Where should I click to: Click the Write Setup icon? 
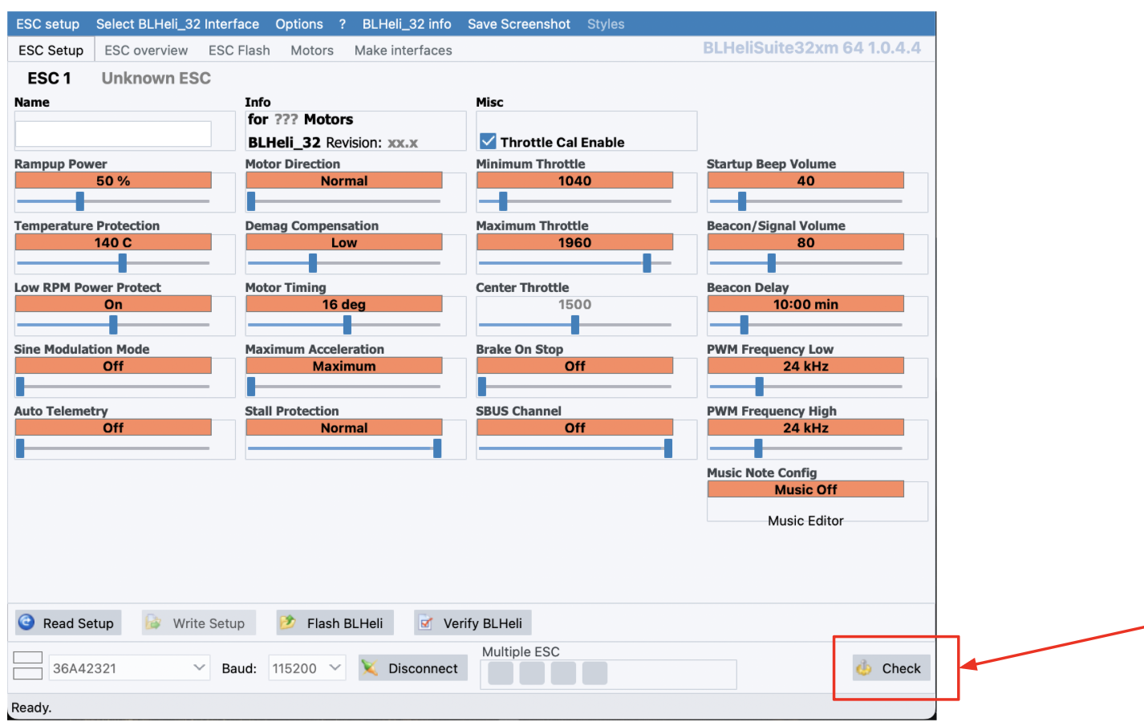click(153, 623)
